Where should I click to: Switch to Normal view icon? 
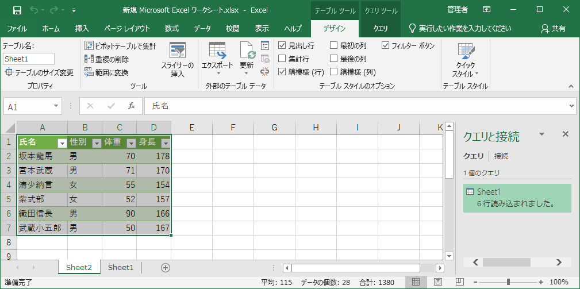pos(416,282)
